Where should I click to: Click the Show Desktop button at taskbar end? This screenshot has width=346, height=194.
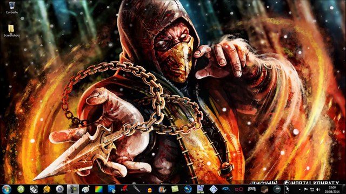(344, 189)
